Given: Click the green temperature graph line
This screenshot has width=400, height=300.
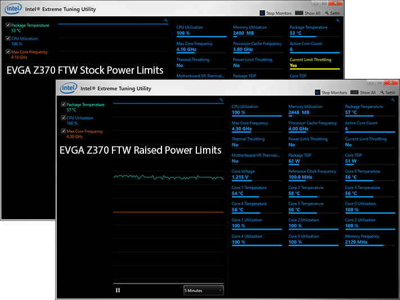Looking at the screenshot, I should pyautogui.click(x=168, y=177).
